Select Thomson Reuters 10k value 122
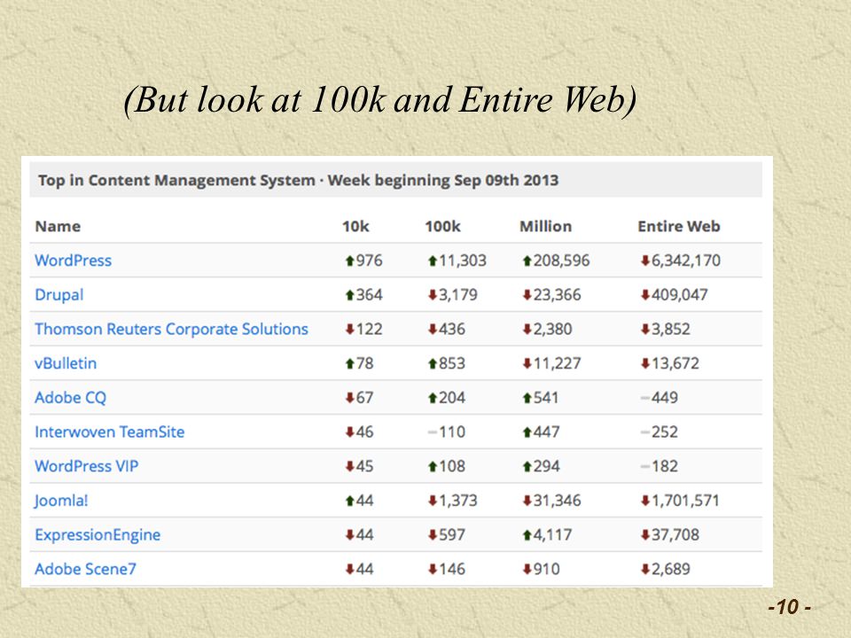The image size is (851, 638). point(369,329)
